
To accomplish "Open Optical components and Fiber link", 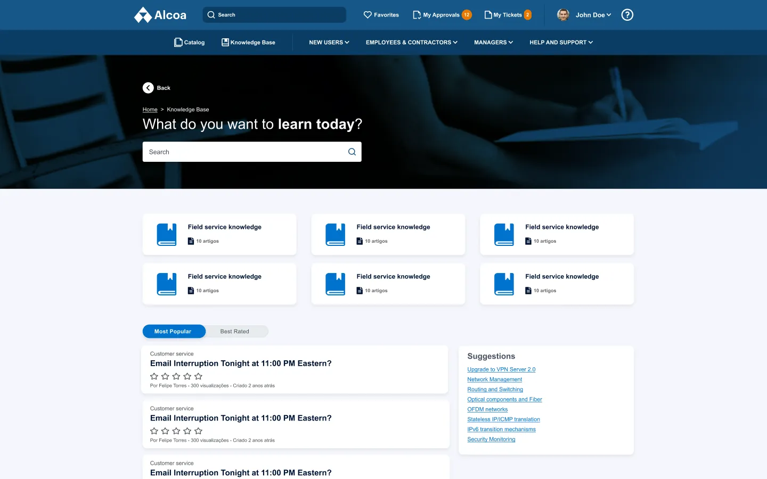I will (x=505, y=400).
